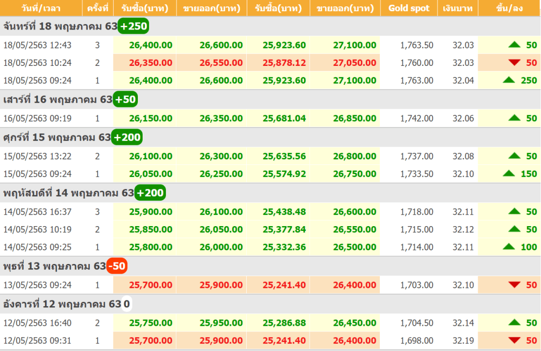The image size is (541, 351).
Task: Click the เสาร์ที่ 16 พฤษภาคม 63 section heading
Action: 58,100
